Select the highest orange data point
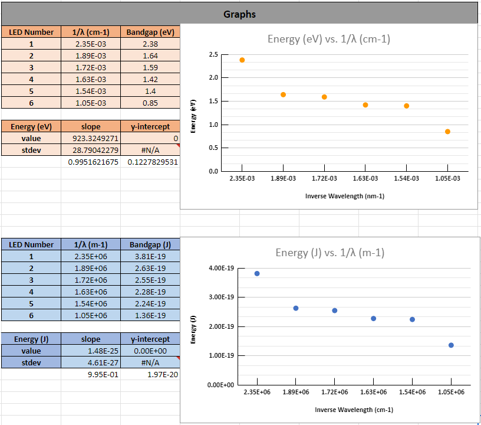The height and width of the screenshot is (425, 481). (x=242, y=60)
